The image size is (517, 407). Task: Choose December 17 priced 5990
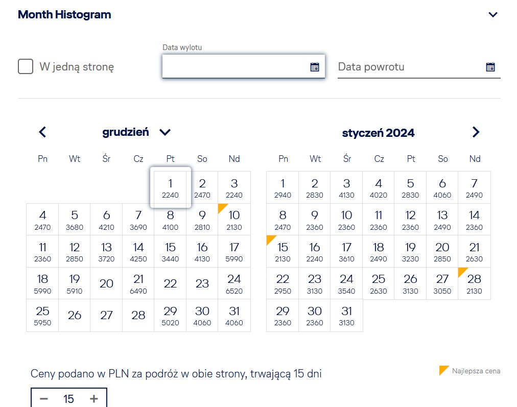click(x=234, y=251)
